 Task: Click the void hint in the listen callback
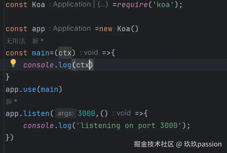pyautogui.click(x=123, y=113)
